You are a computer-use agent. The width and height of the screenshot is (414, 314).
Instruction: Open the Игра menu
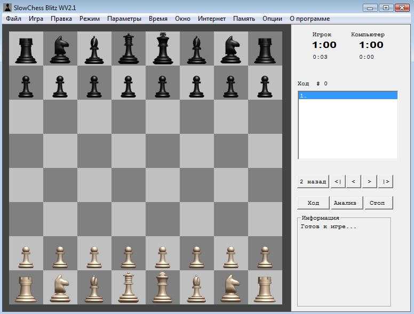tap(36, 19)
